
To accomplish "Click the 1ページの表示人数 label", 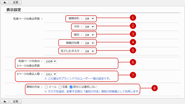I will (28, 74).
